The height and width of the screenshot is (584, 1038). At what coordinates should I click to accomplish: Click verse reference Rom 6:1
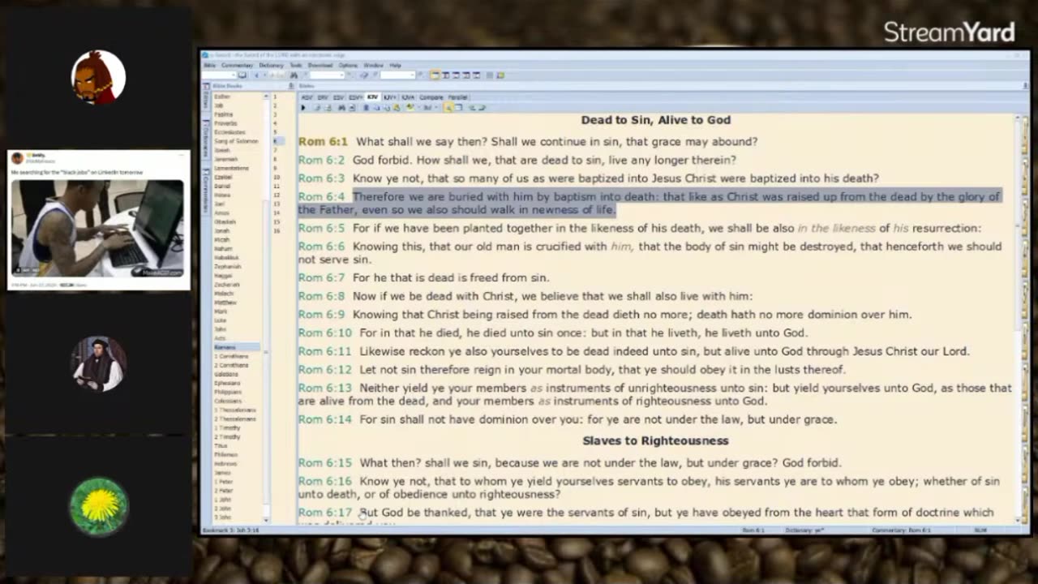[323, 141]
